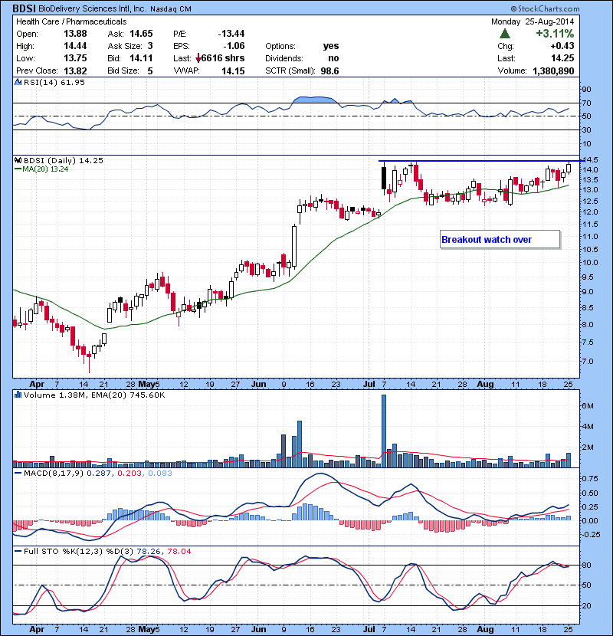Click the Aug label on price chart axis
Screen dimensions: 613x636
[x=485, y=384]
